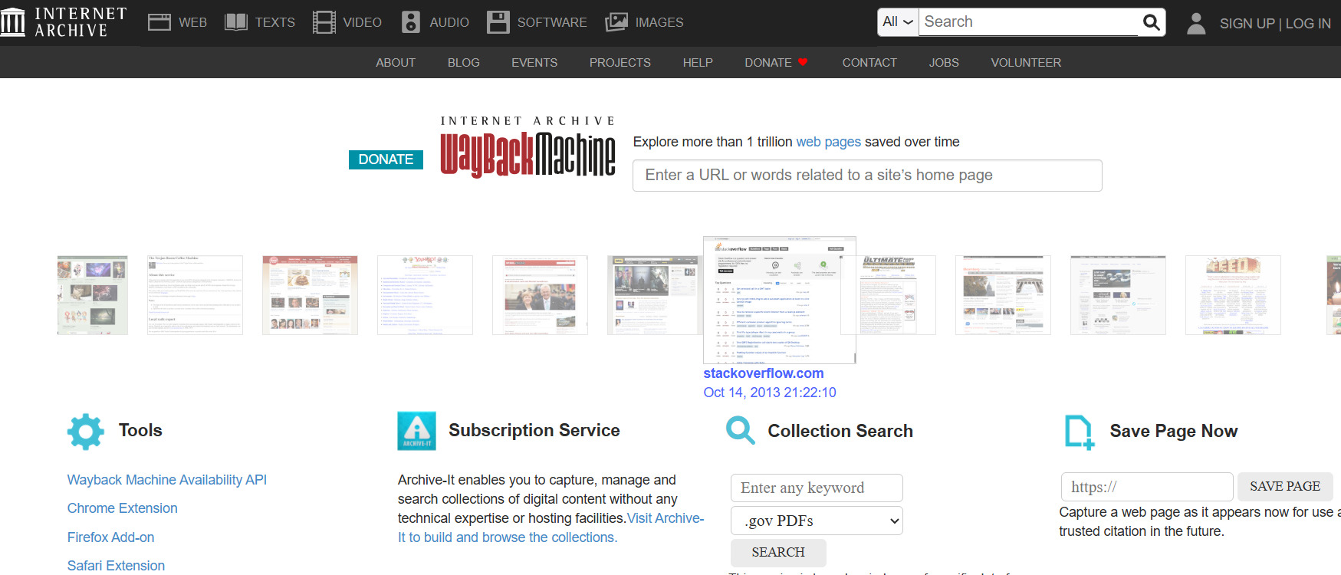Click the Enter any keyword field
The height and width of the screenshot is (575, 1341).
[x=817, y=488]
